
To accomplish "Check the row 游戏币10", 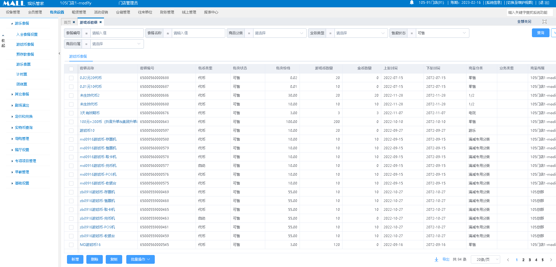I will pos(71,131).
